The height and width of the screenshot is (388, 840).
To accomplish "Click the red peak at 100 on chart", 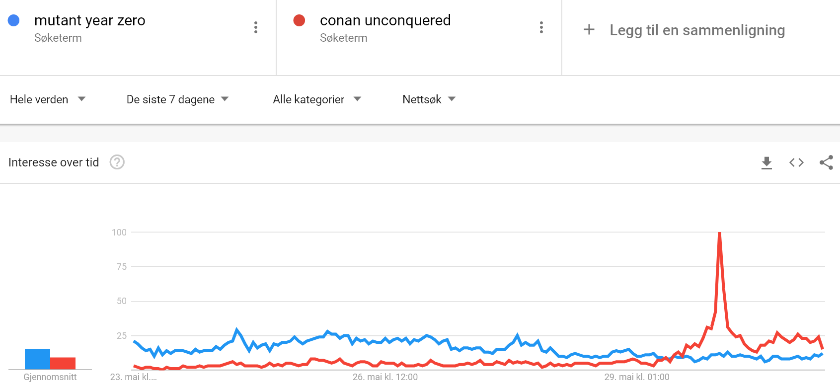I will (719, 233).
